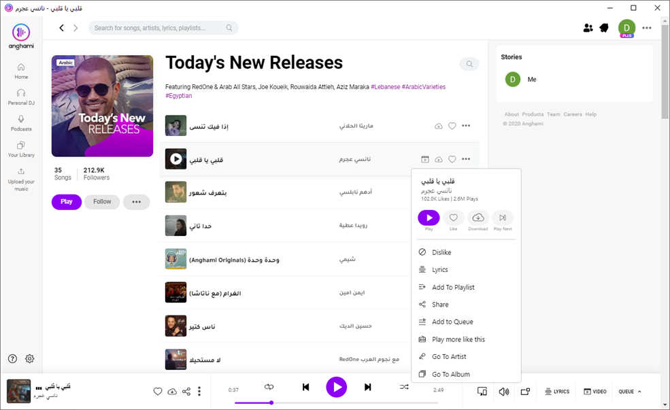The height and width of the screenshot is (410, 670).
Task: Download the song إذا فيك تنسى
Action: (439, 126)
